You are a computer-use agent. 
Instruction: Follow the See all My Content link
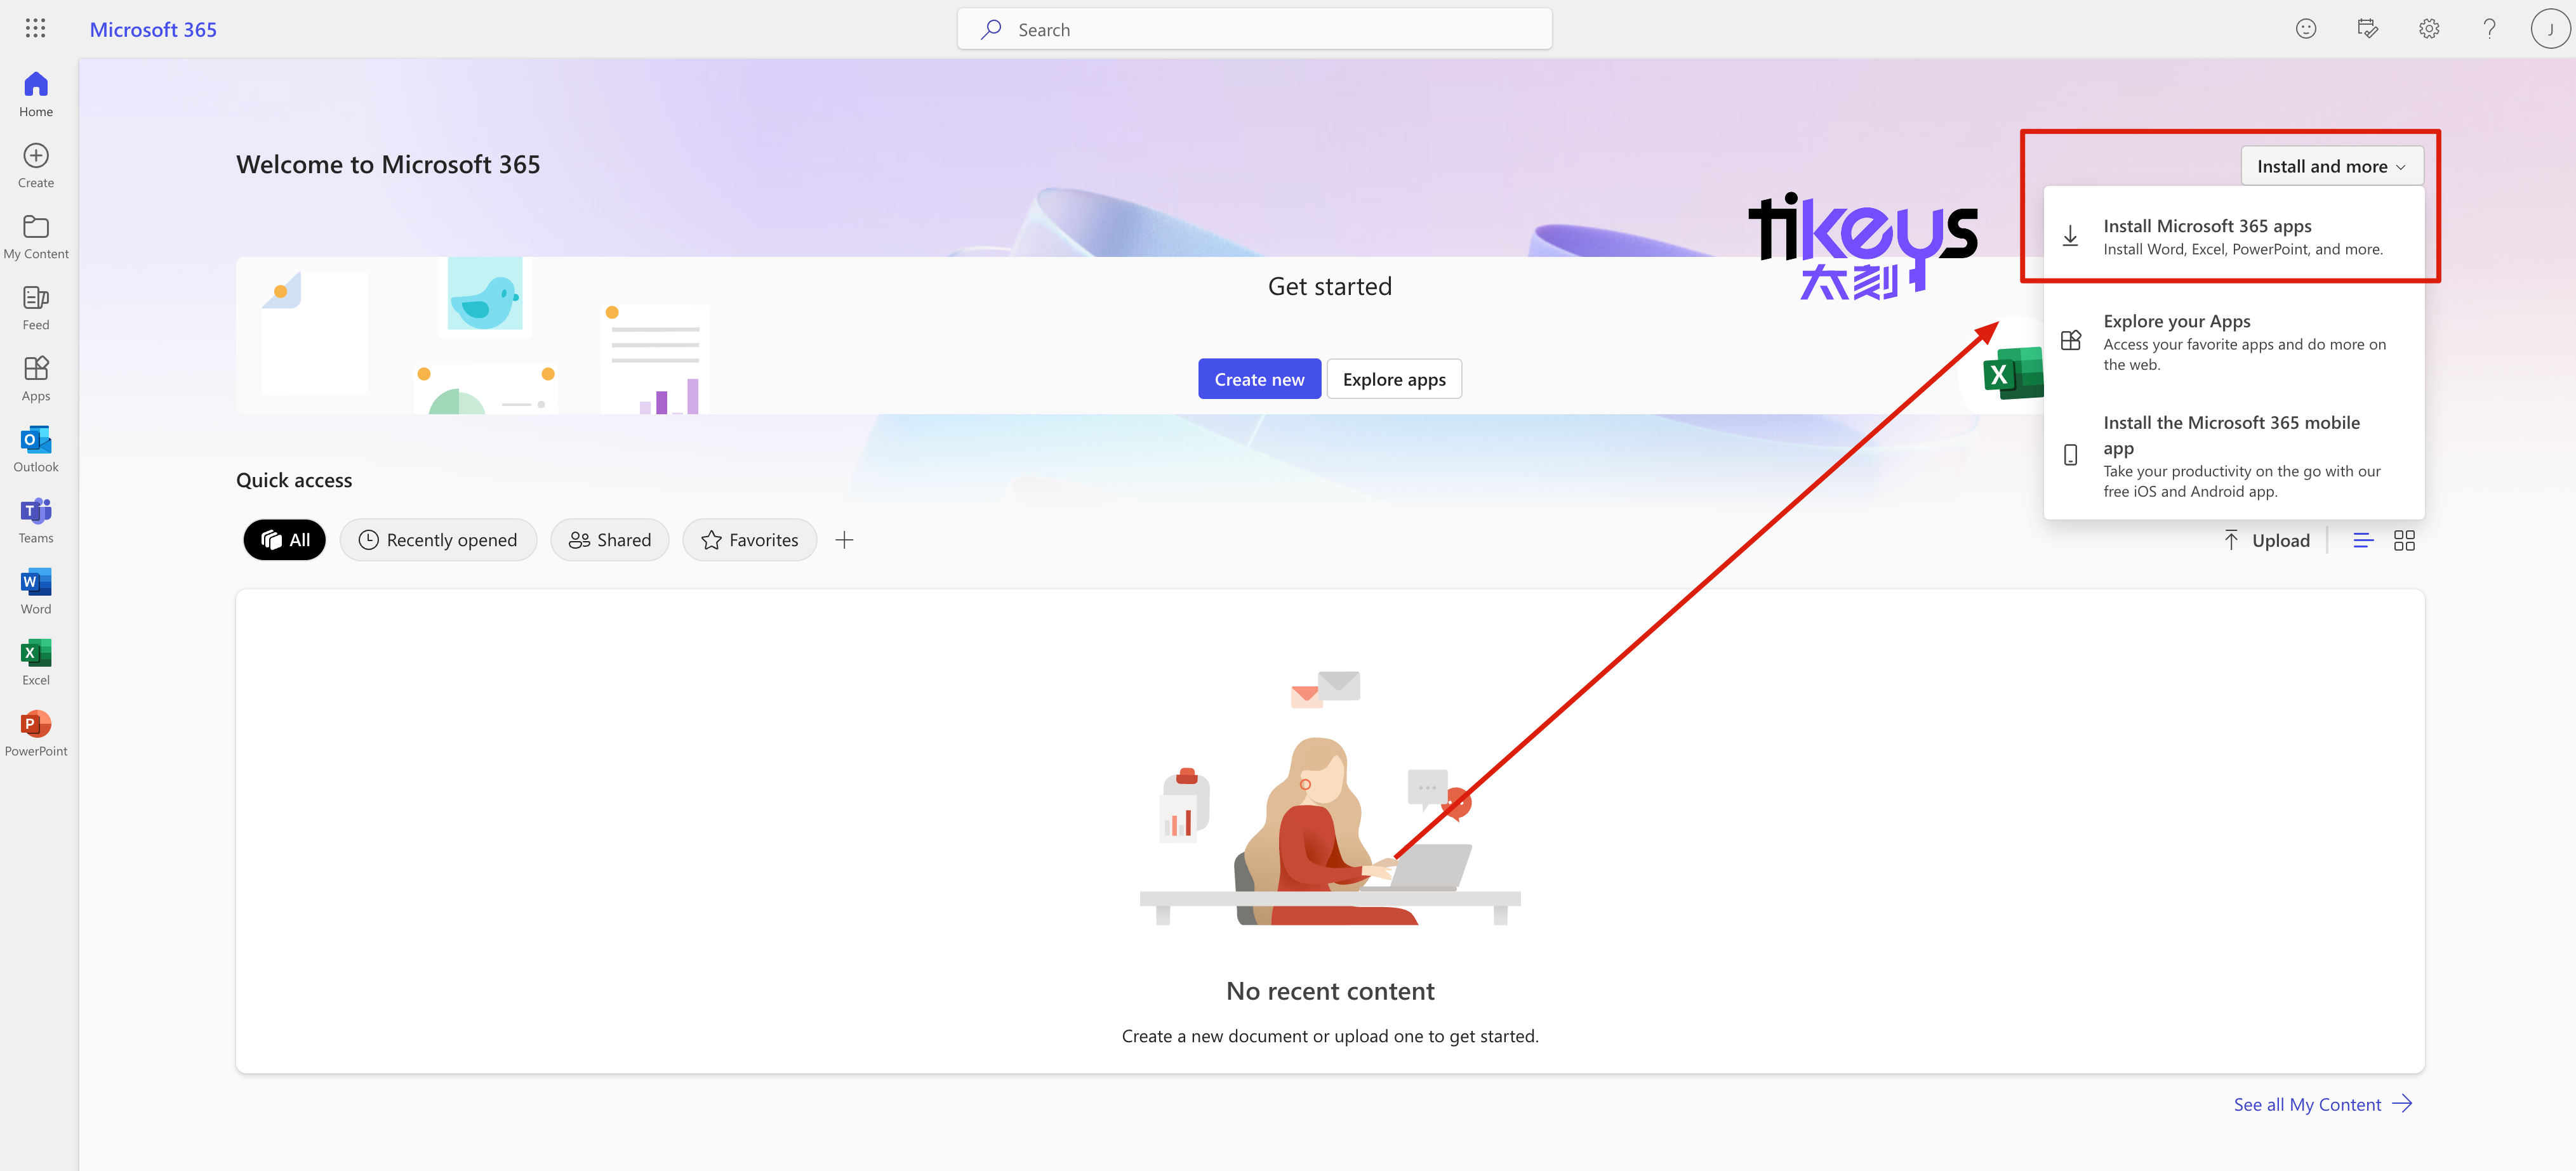tap(2322, 1105)
